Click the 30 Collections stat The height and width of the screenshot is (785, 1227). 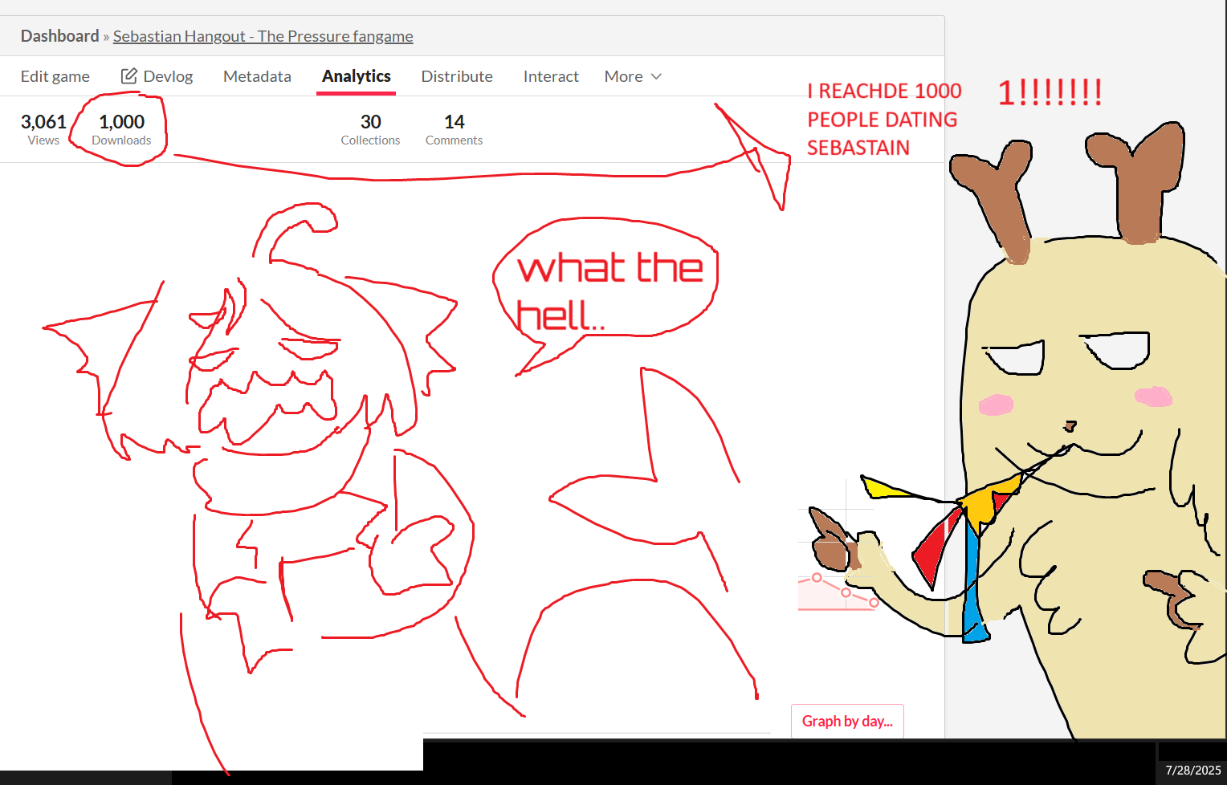370,129
